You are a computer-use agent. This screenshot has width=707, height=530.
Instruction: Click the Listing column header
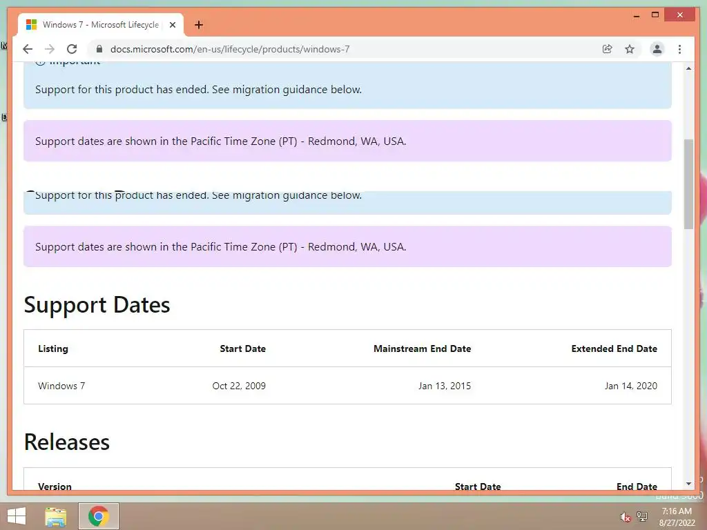(x=53, y=349)
